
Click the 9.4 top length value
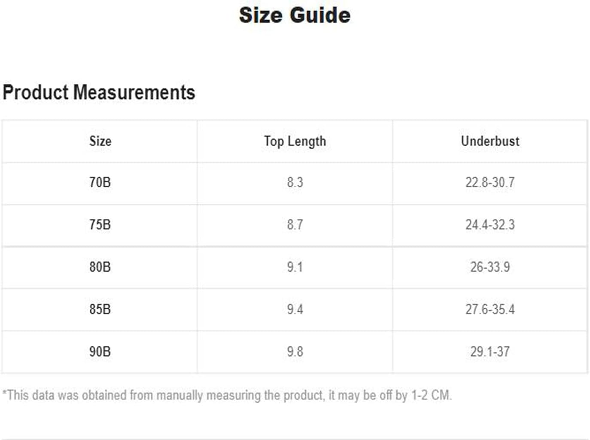pos(295,309)
